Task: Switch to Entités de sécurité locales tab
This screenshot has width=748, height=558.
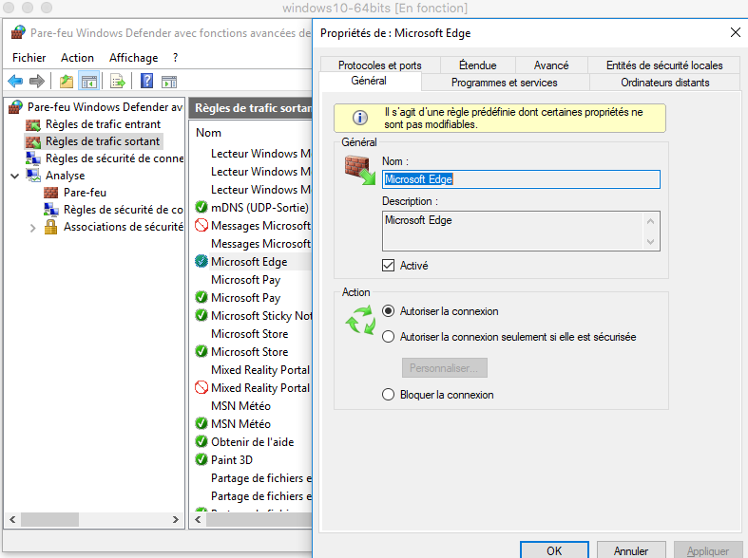Action: [664, 65]
